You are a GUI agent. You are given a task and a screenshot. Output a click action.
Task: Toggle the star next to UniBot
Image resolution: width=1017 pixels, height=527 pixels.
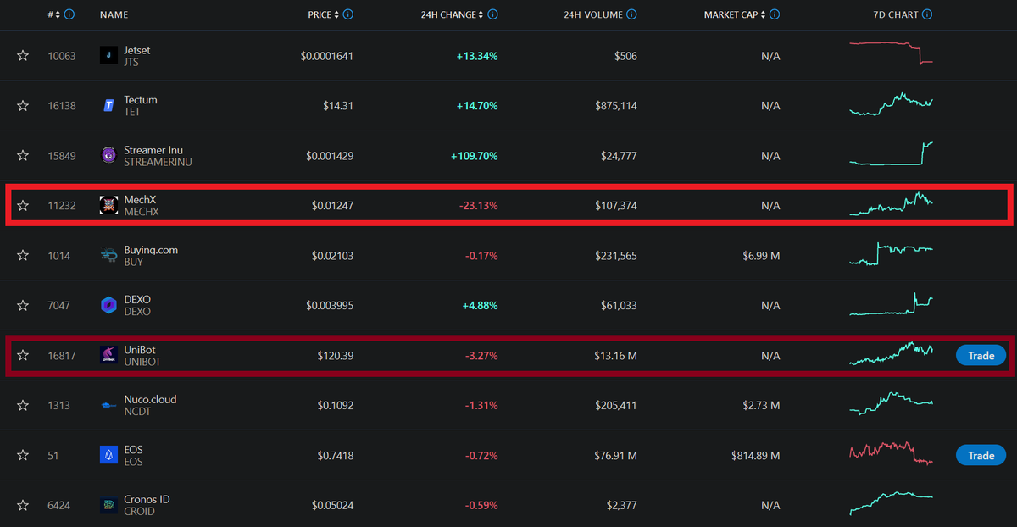[x=22, y=355]
